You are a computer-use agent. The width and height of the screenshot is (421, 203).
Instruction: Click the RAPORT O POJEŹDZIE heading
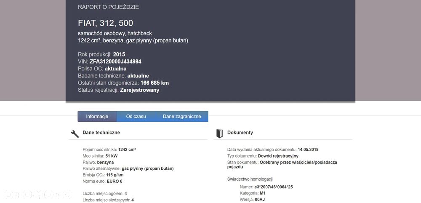pos(108,7)
